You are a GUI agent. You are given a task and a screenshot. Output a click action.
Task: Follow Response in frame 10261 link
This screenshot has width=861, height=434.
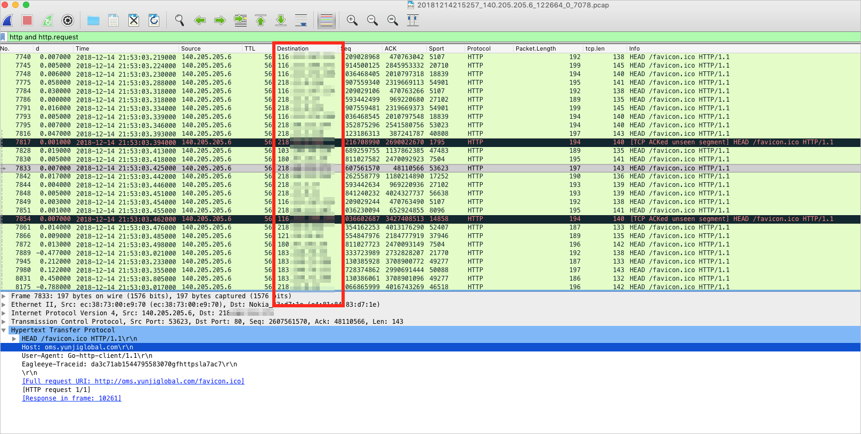point(71,398)
